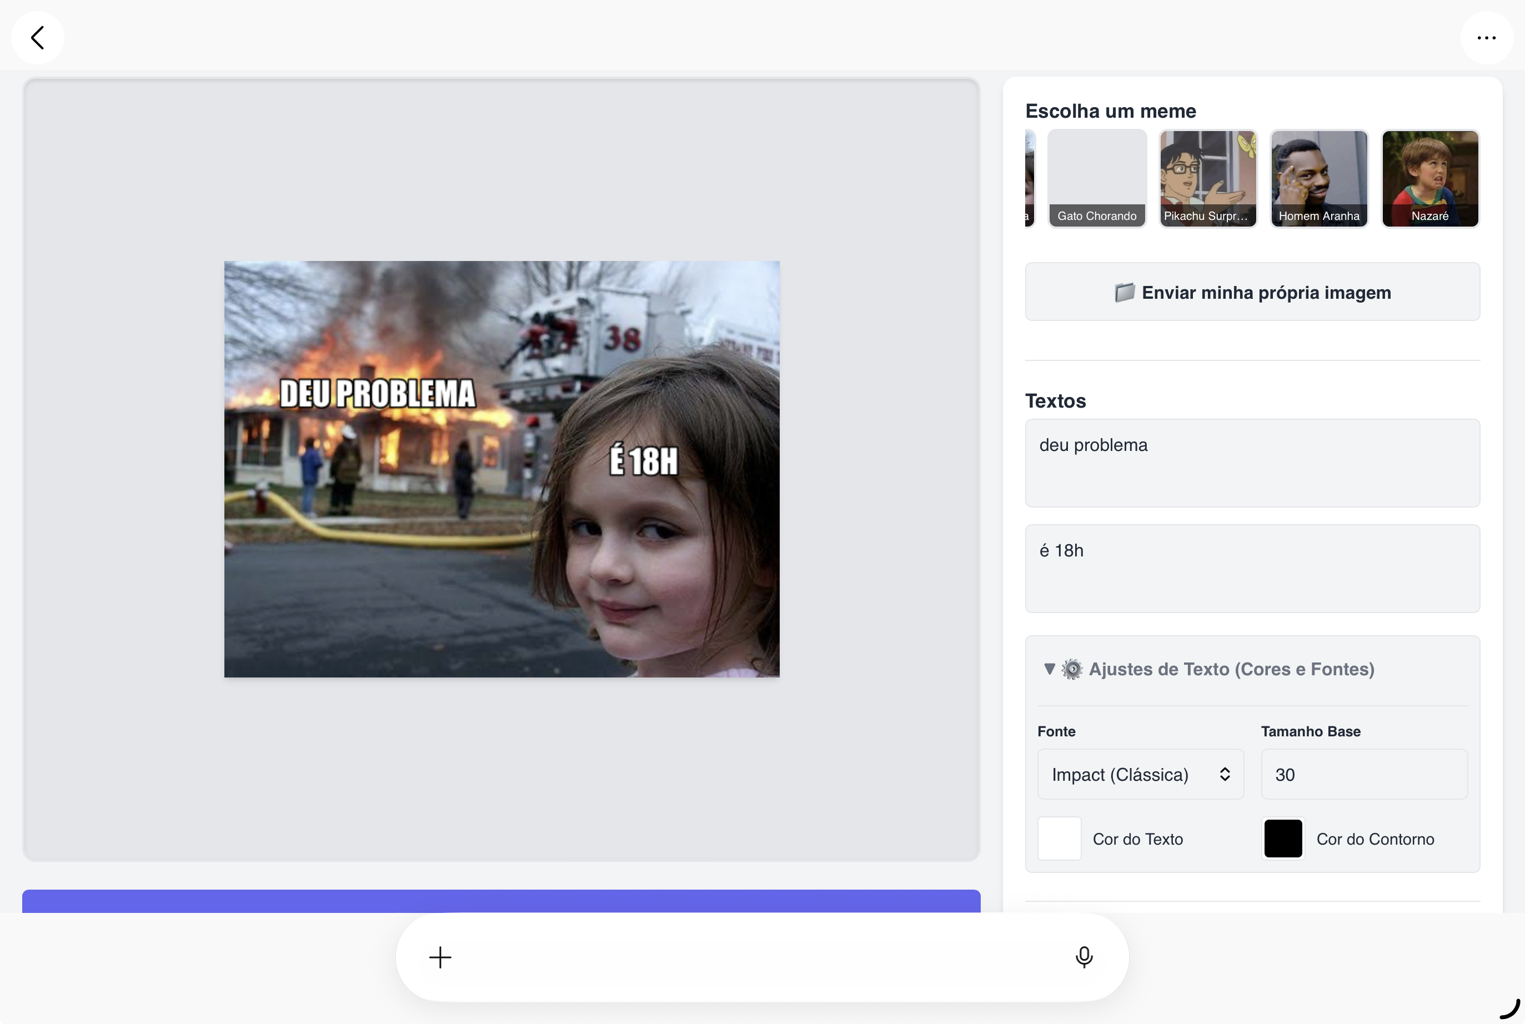
Task: Go back with the left arrow icon
Action: 38,38
